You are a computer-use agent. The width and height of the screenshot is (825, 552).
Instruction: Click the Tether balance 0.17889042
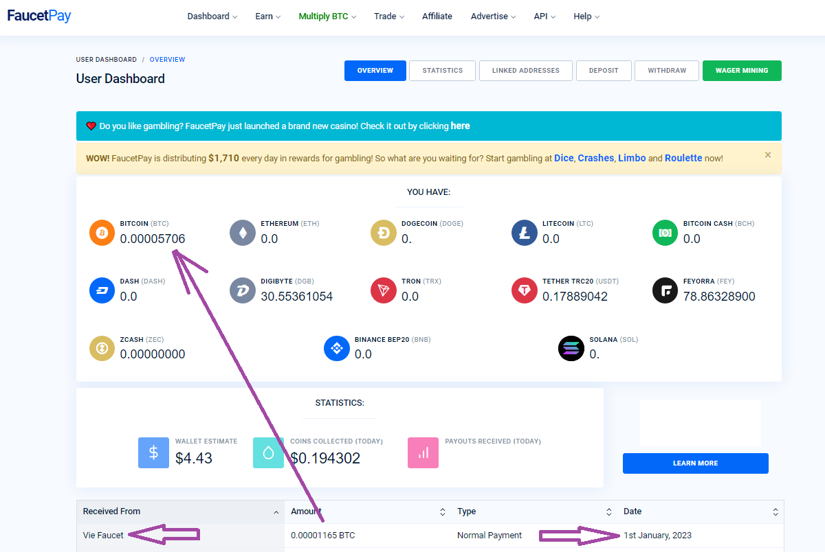coord(575,297)
